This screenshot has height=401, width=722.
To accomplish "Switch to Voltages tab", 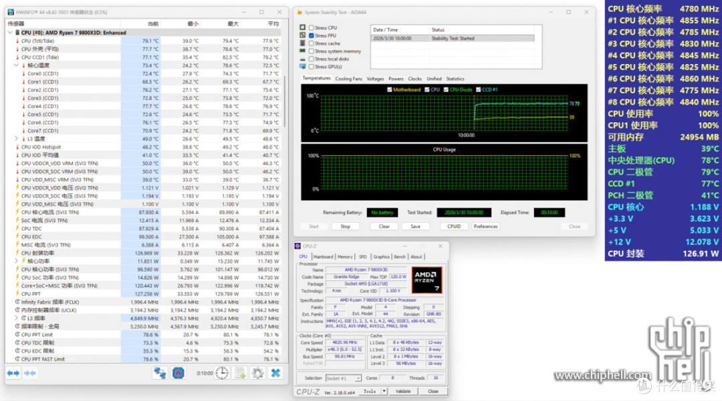I will pos(375,79).
